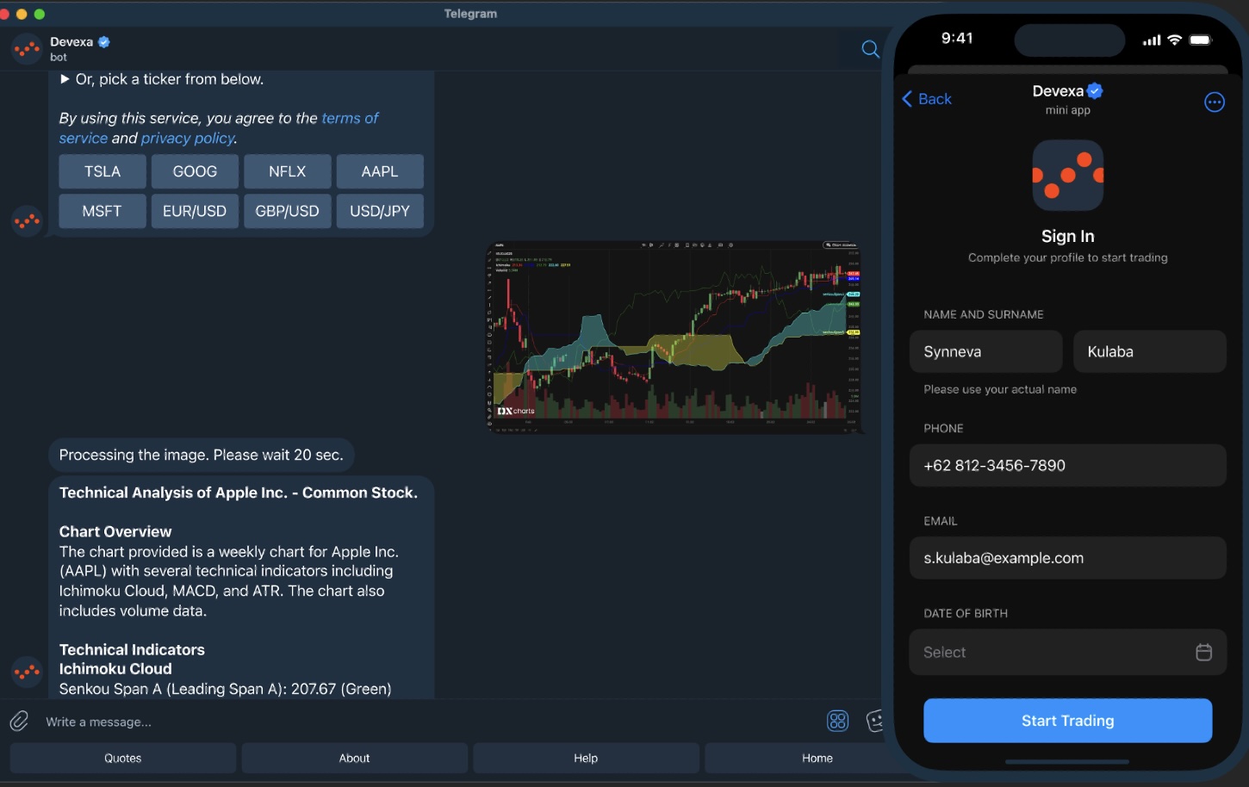Switch to Home in the bot menu
The image size is (1249, 787).
[816, 758]
